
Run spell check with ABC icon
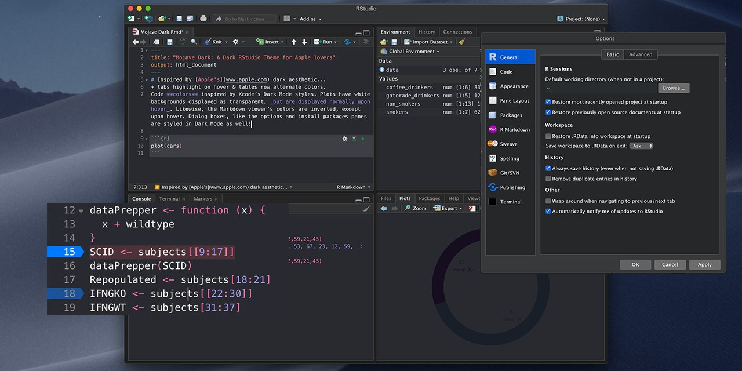183,42
